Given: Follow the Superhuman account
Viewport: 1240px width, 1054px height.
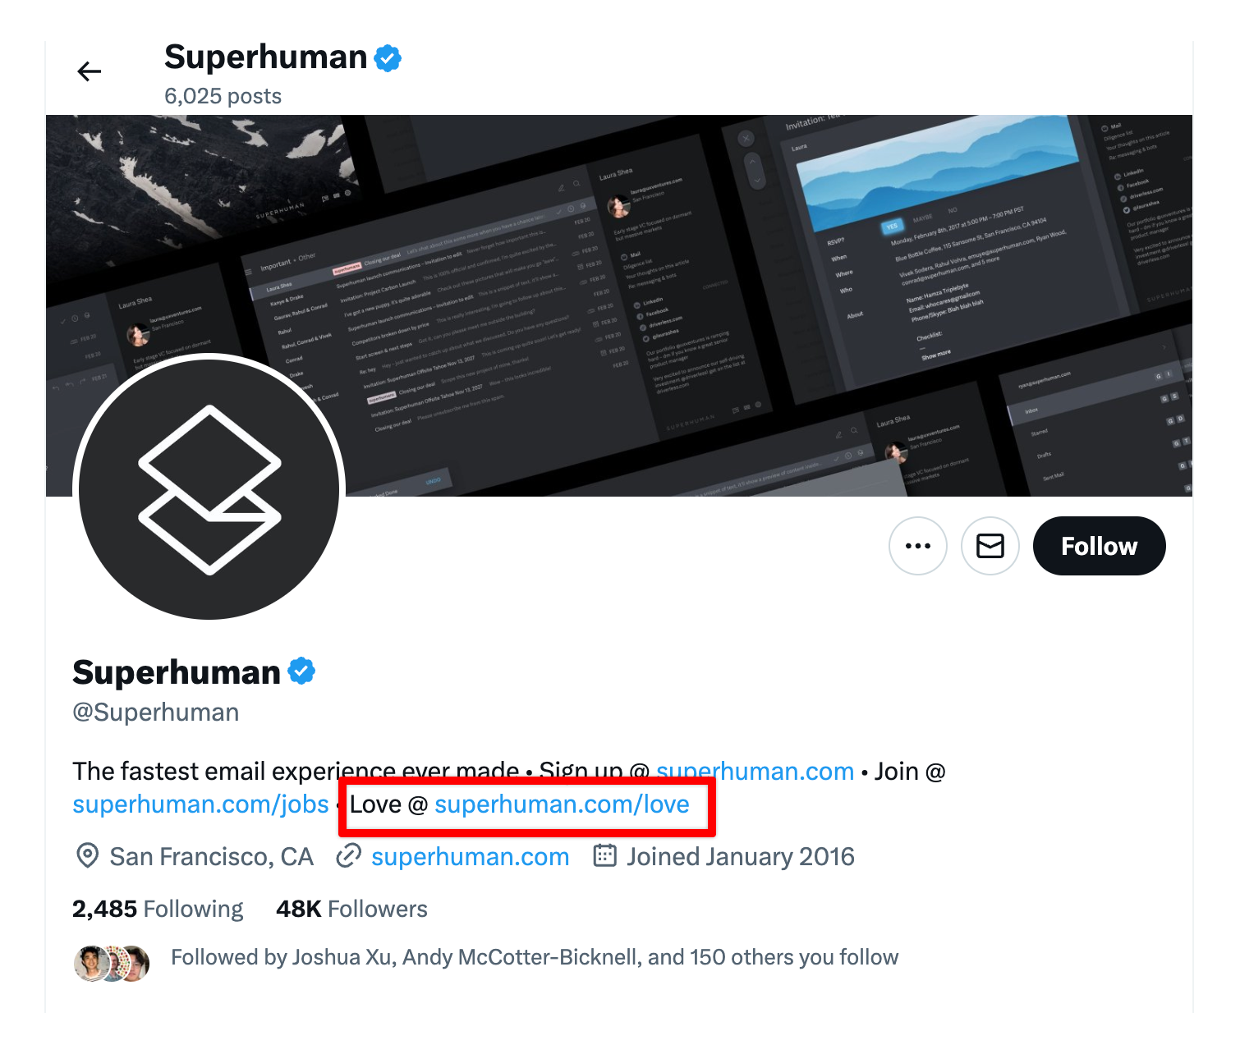Looking at the screenshot, I should point(1099,546).
